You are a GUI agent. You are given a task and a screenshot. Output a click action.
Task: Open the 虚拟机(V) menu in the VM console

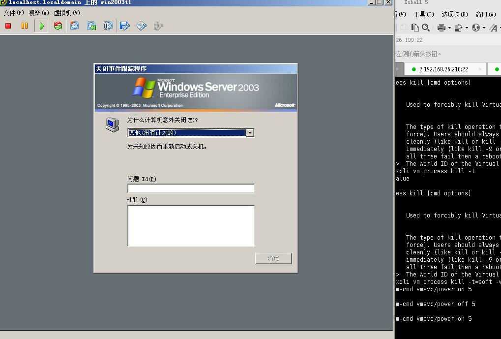pyautogui.click(x=67, y=13)
